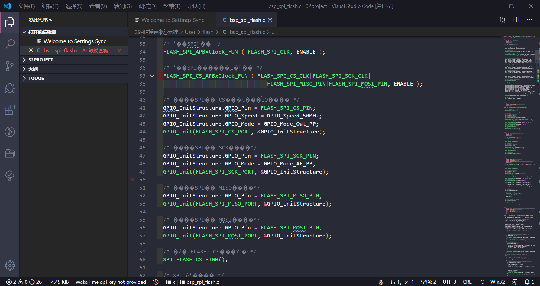This screenshot has width=540, height=286.
Task: Open the 查看(V) menu
Action: click(98, 6)
